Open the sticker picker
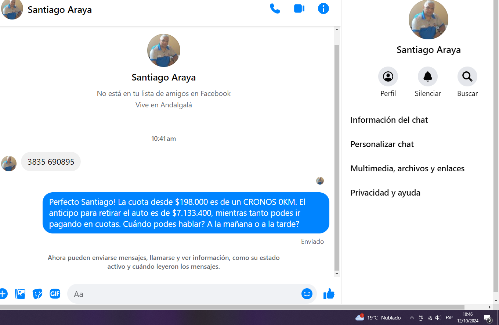This screenshot has width=499, height=325. [37, 294]
